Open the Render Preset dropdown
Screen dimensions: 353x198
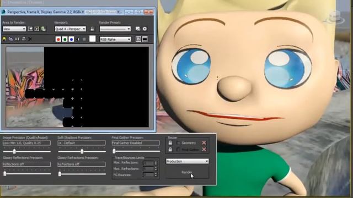(x=115, y=29)
